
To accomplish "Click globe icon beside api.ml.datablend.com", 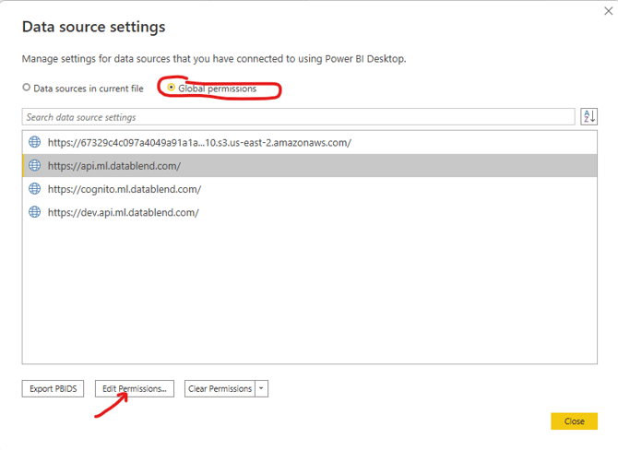I will tap(35, 165).
